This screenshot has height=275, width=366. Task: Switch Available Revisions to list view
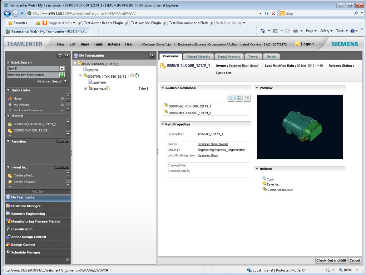click(247, 98)
